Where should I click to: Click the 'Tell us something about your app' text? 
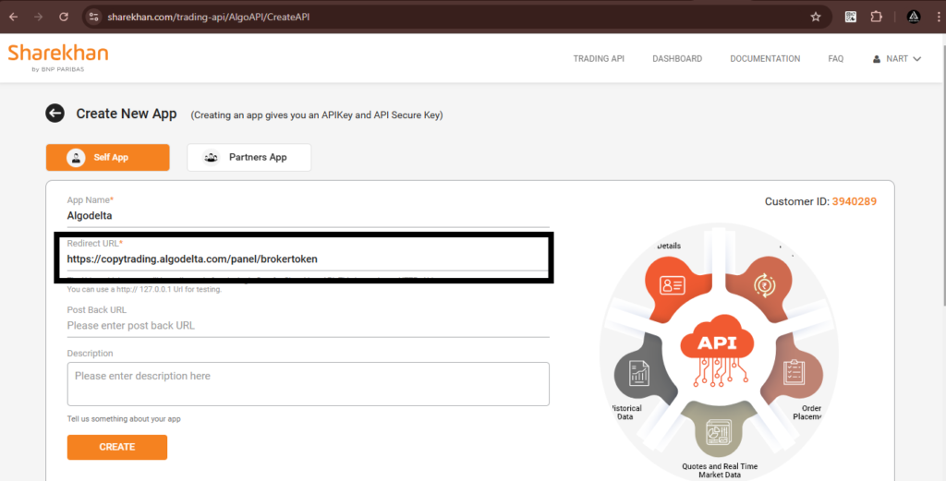pyautogui.click(x=124, y=418)
